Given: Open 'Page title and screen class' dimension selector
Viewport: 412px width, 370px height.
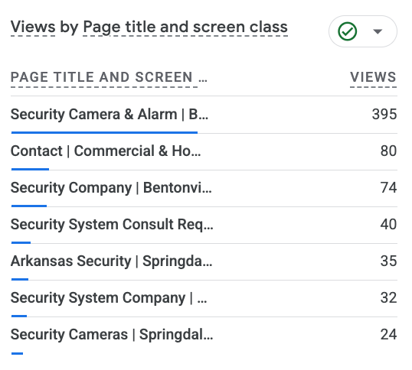Looking at the screenshot, I should (185, 28).
